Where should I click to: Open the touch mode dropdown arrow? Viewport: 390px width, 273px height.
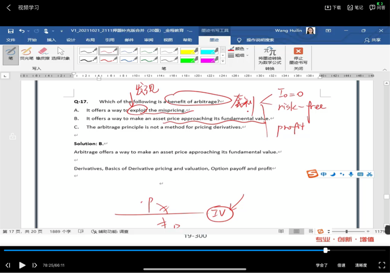53,31
